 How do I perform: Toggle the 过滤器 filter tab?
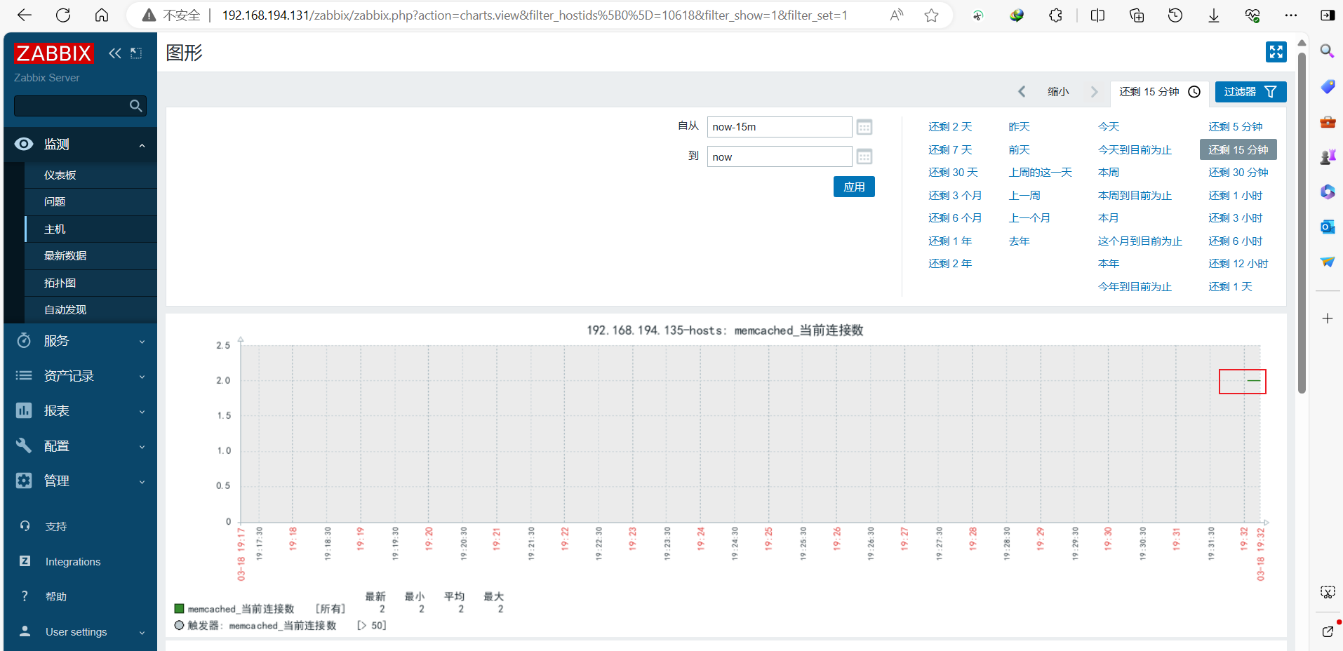[1250, 92]
